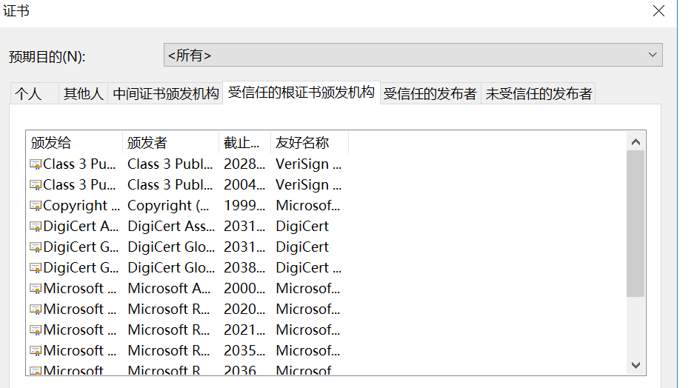Click the certificate list scrollbar thumb

coord(636,224)
